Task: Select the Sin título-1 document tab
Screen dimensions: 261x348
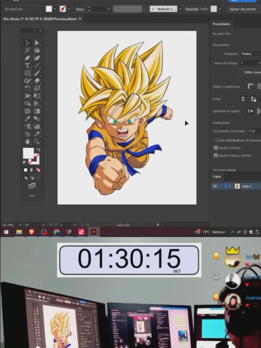Action: click(x=40, y=19)
